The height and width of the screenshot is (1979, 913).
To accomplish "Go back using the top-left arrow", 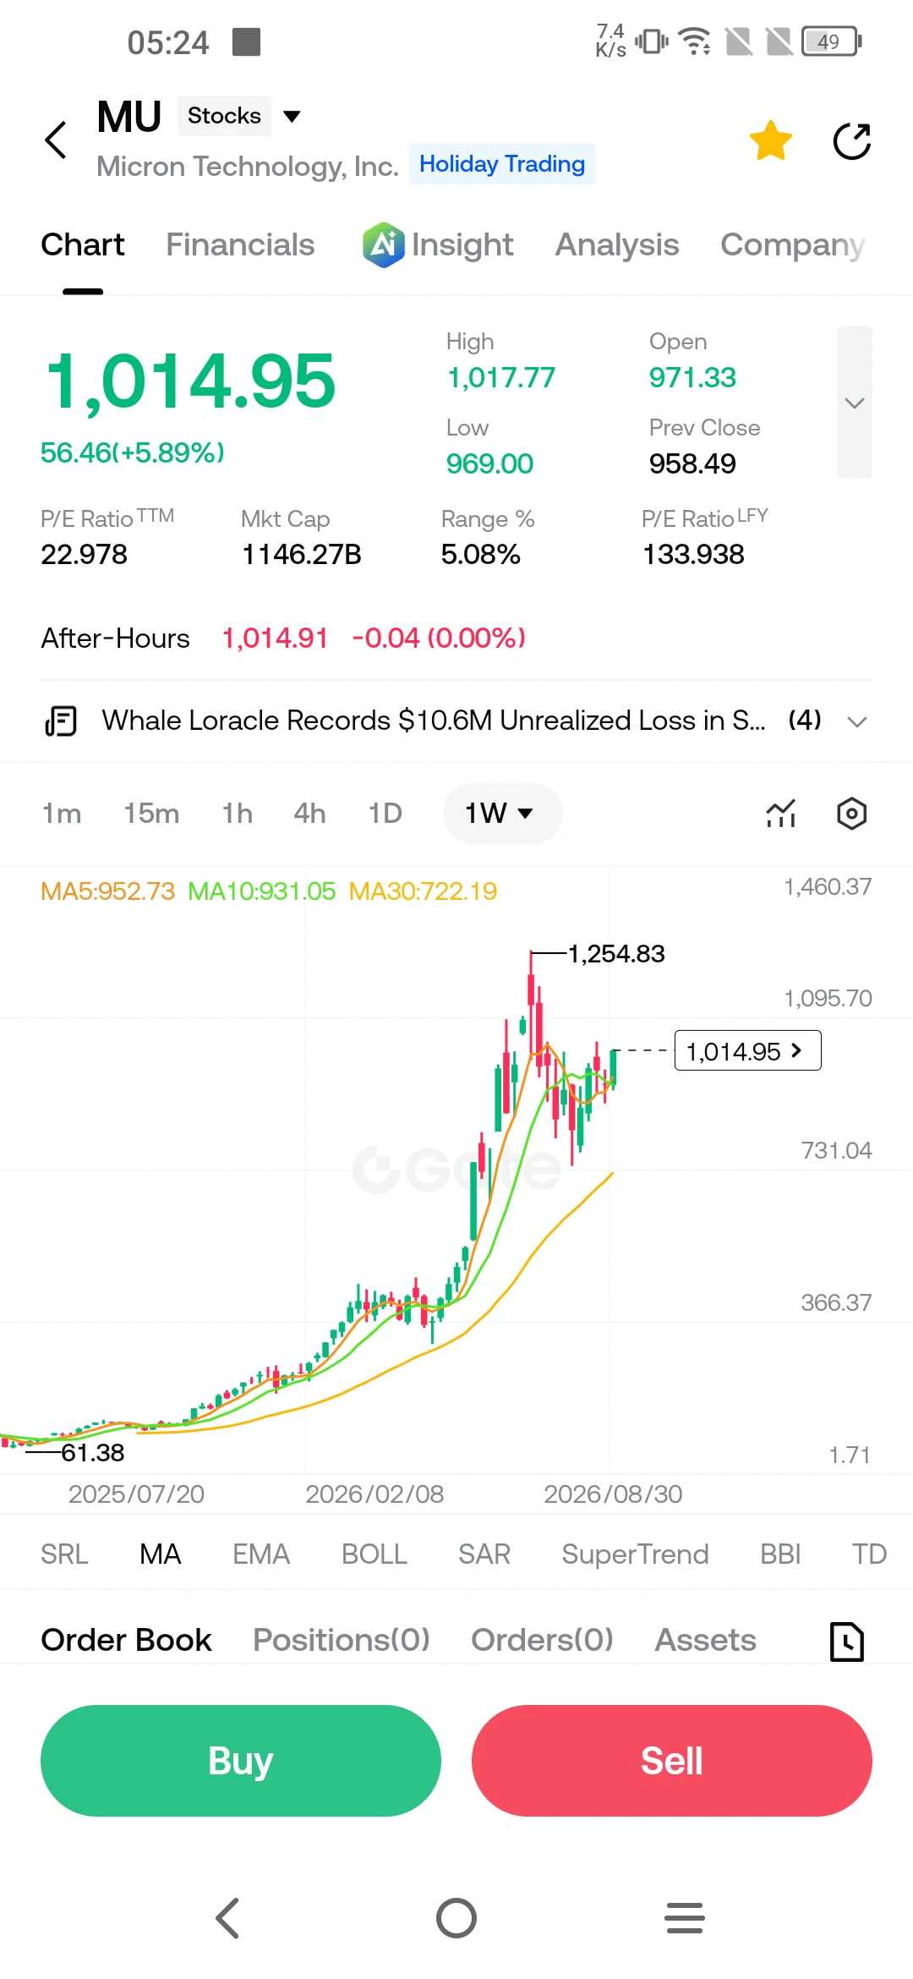I will pos(56,140).
